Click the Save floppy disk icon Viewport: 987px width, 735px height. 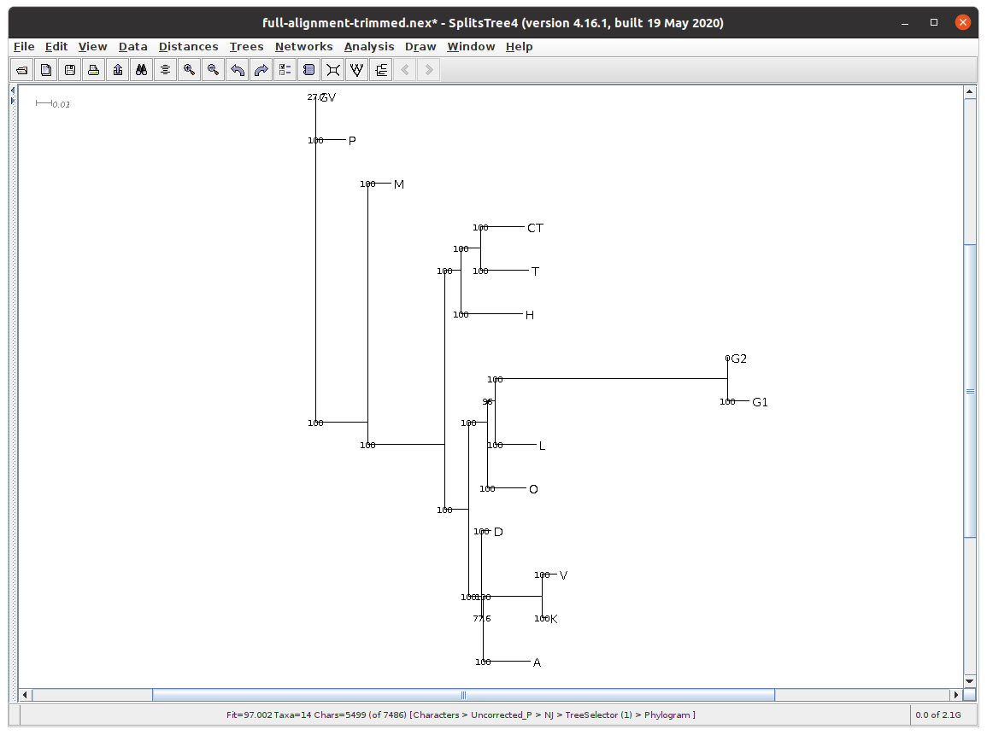[x=70, y=70]
